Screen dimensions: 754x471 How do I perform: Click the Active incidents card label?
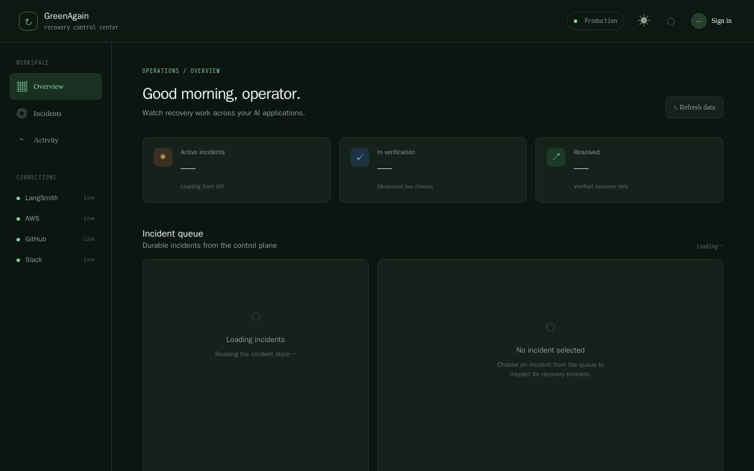tap(203, 152)
